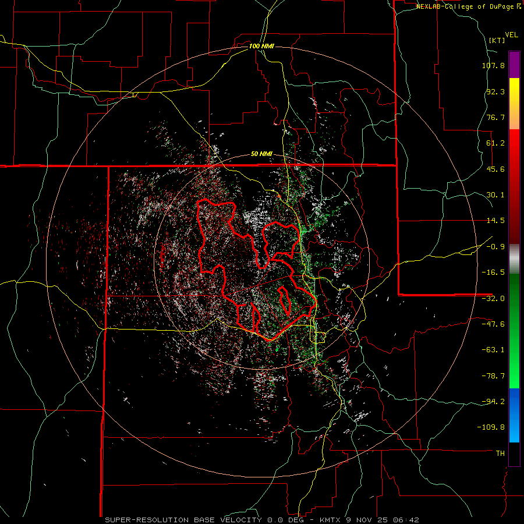Select the -78.7 scale value
This screenshot has width=524, height=524.
[493, 376]
